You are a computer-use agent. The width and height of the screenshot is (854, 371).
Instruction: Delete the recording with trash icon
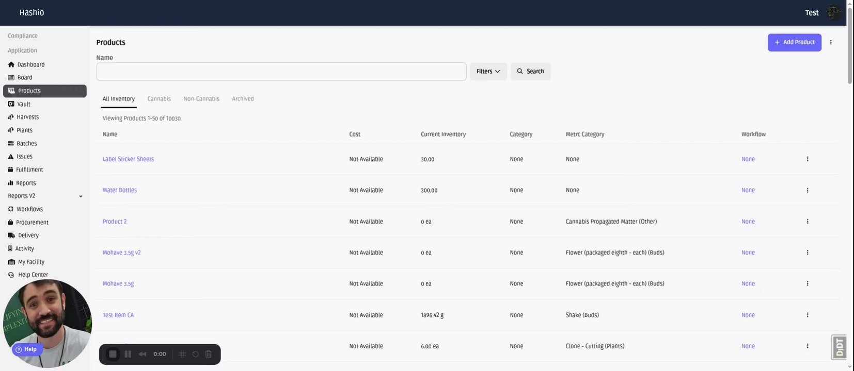[x=209, y=354]
